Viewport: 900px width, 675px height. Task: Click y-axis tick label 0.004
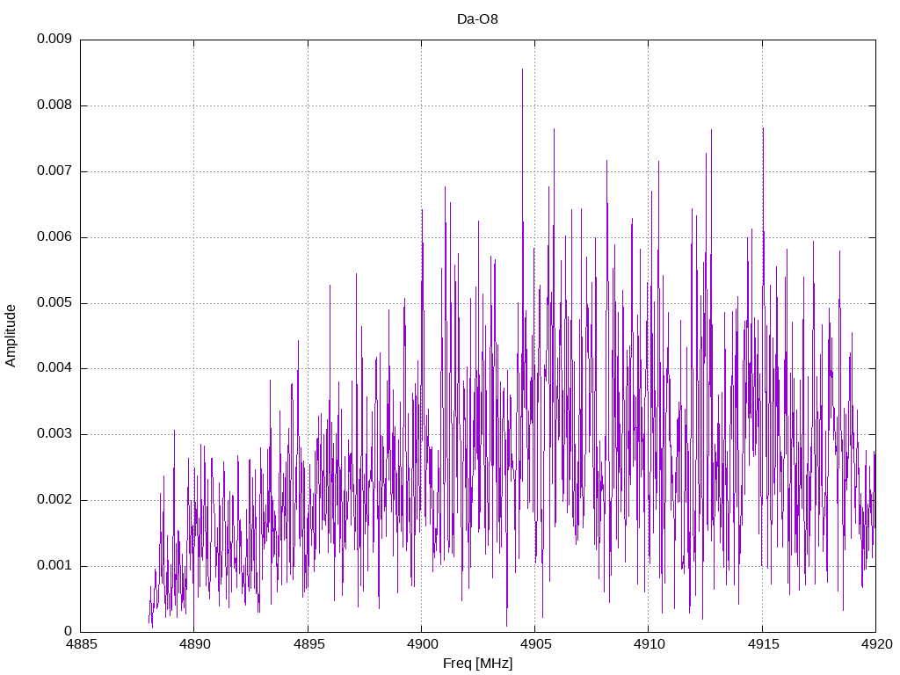[x=54, y=368]
